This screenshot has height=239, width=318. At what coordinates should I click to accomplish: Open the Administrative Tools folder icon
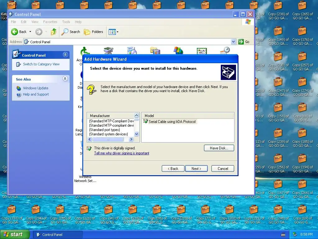[x=155, y=51]
